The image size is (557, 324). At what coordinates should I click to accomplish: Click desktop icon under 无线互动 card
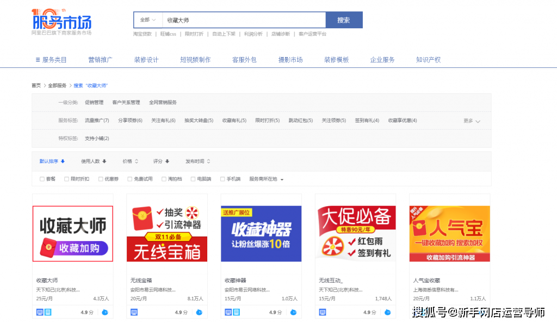[x=323, y=312]
